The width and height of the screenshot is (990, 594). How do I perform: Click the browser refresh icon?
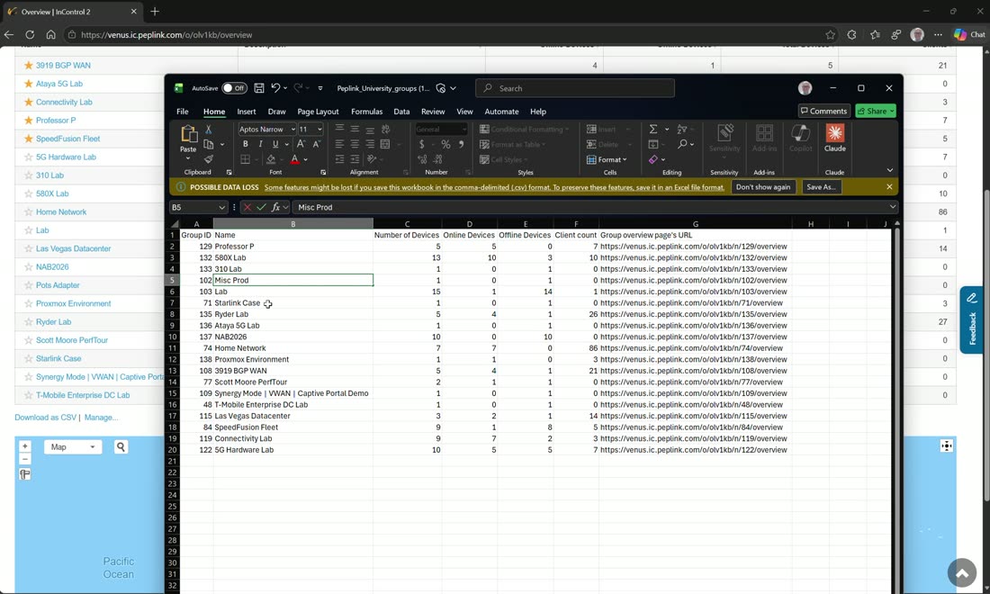(30, 35)
